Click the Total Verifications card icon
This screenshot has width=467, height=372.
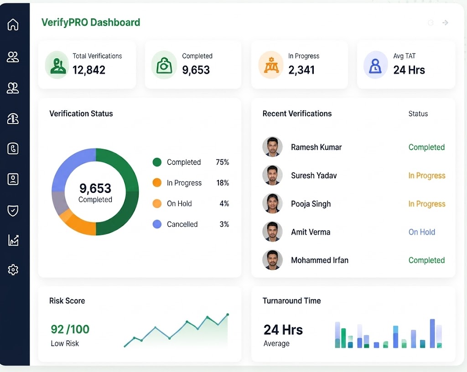tap(57, 65)
